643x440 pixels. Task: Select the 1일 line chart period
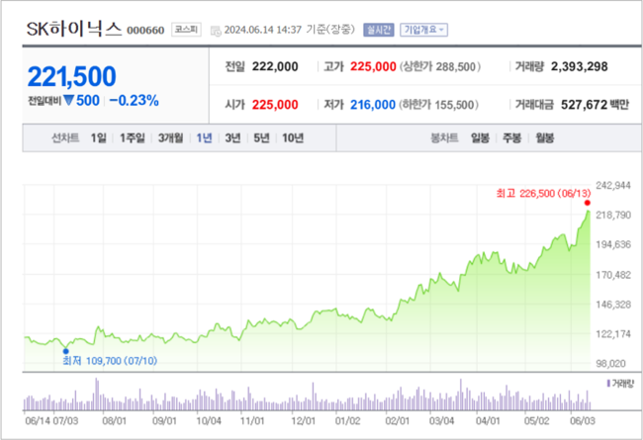(98, 138)
